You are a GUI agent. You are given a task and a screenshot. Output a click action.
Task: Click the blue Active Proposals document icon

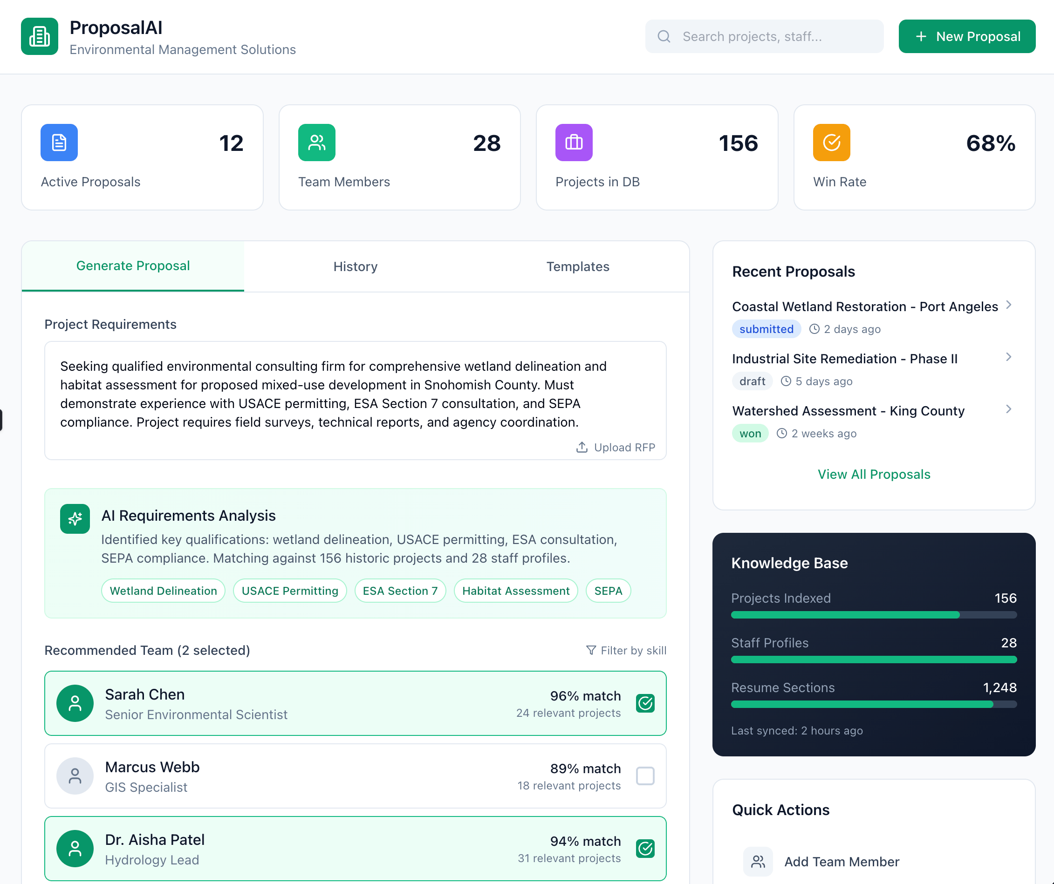[x=59, y=143]
